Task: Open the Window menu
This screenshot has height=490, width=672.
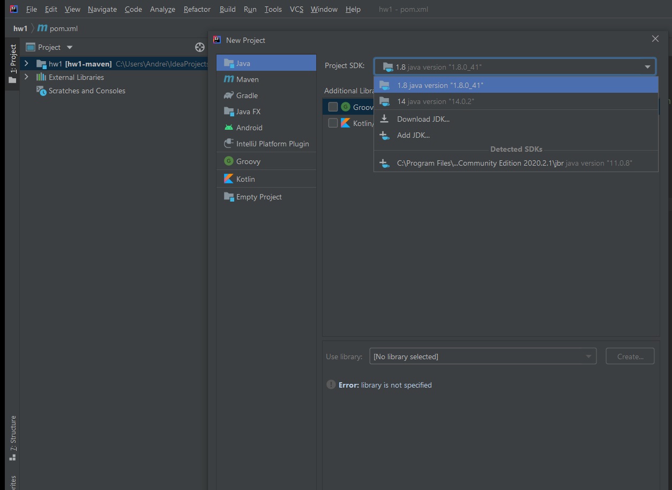Action: 324,9
